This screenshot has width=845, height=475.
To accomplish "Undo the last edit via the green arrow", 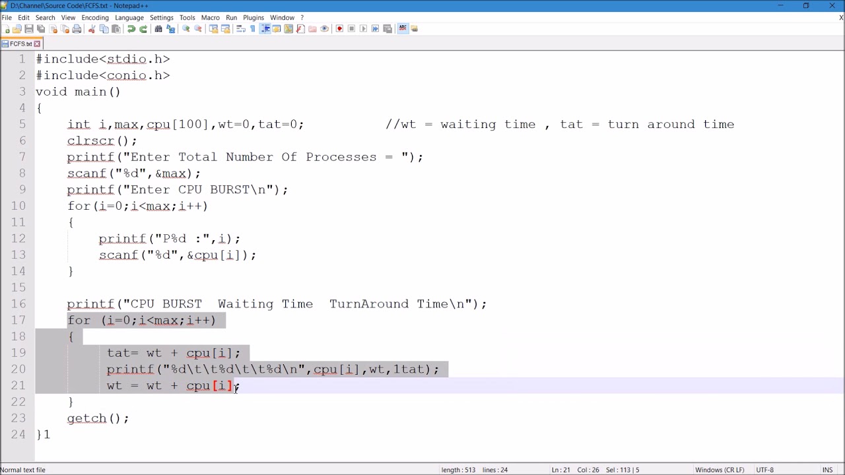I will pos(131,28).
